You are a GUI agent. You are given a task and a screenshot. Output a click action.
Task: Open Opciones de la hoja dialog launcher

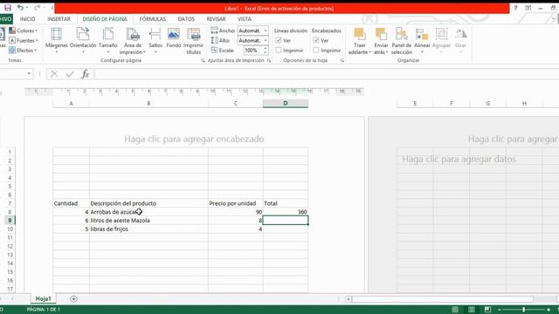pyautogui.click(x=342, y=61)
